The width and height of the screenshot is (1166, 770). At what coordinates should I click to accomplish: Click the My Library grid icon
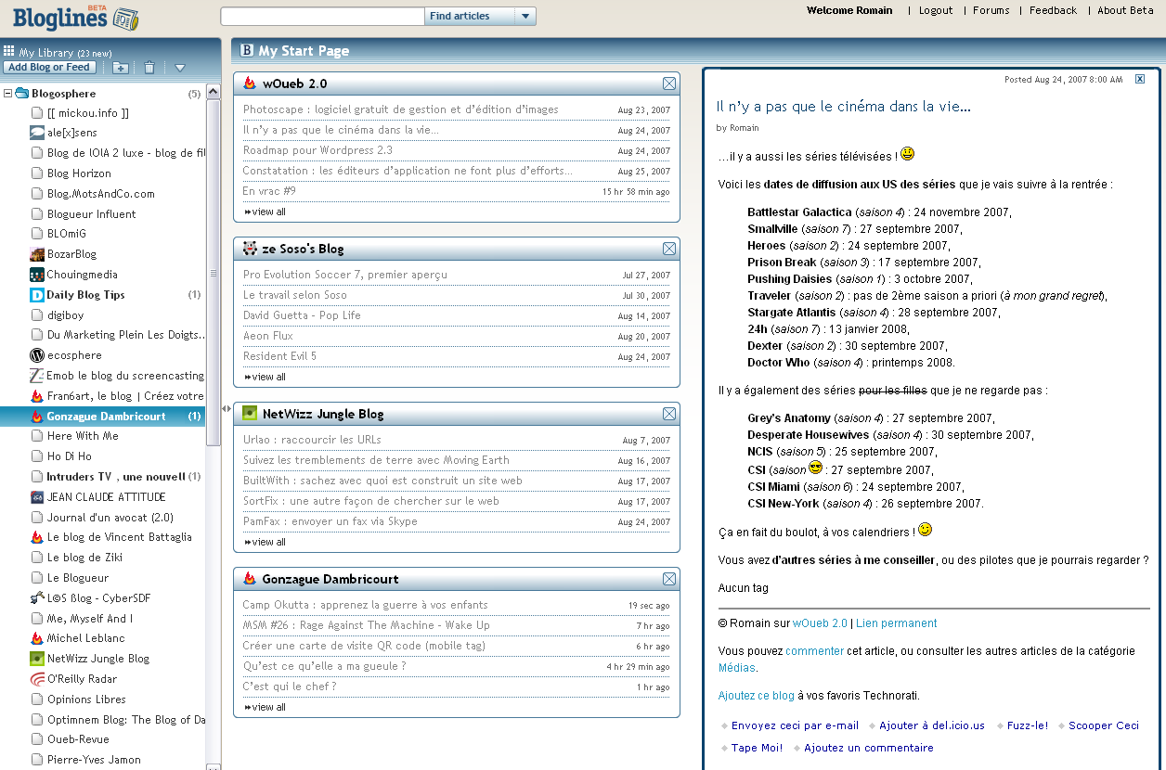click(9, 52)
